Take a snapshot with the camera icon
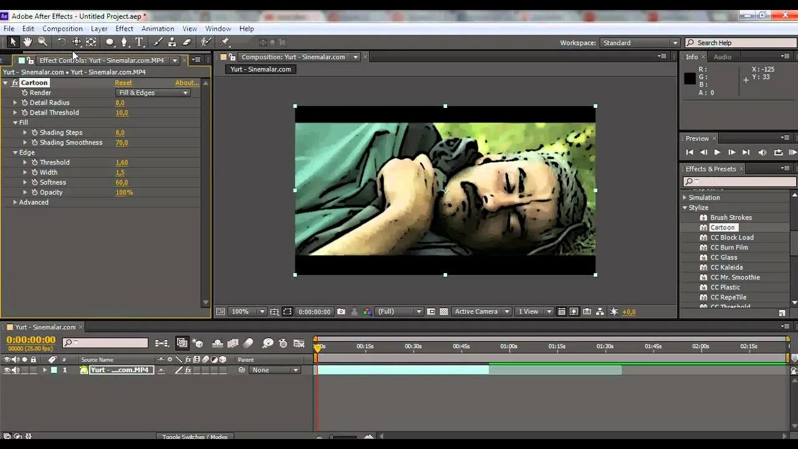This screenshot has height=449, width=798. 341,312
